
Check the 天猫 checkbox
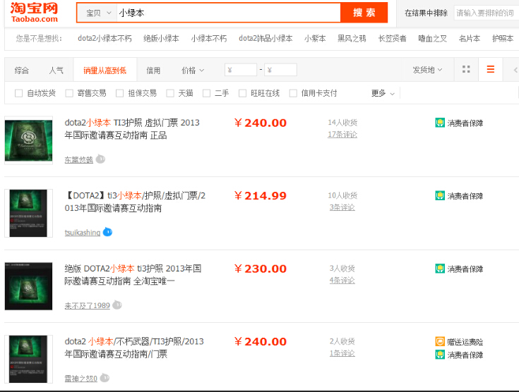click(x=170, y=93)
